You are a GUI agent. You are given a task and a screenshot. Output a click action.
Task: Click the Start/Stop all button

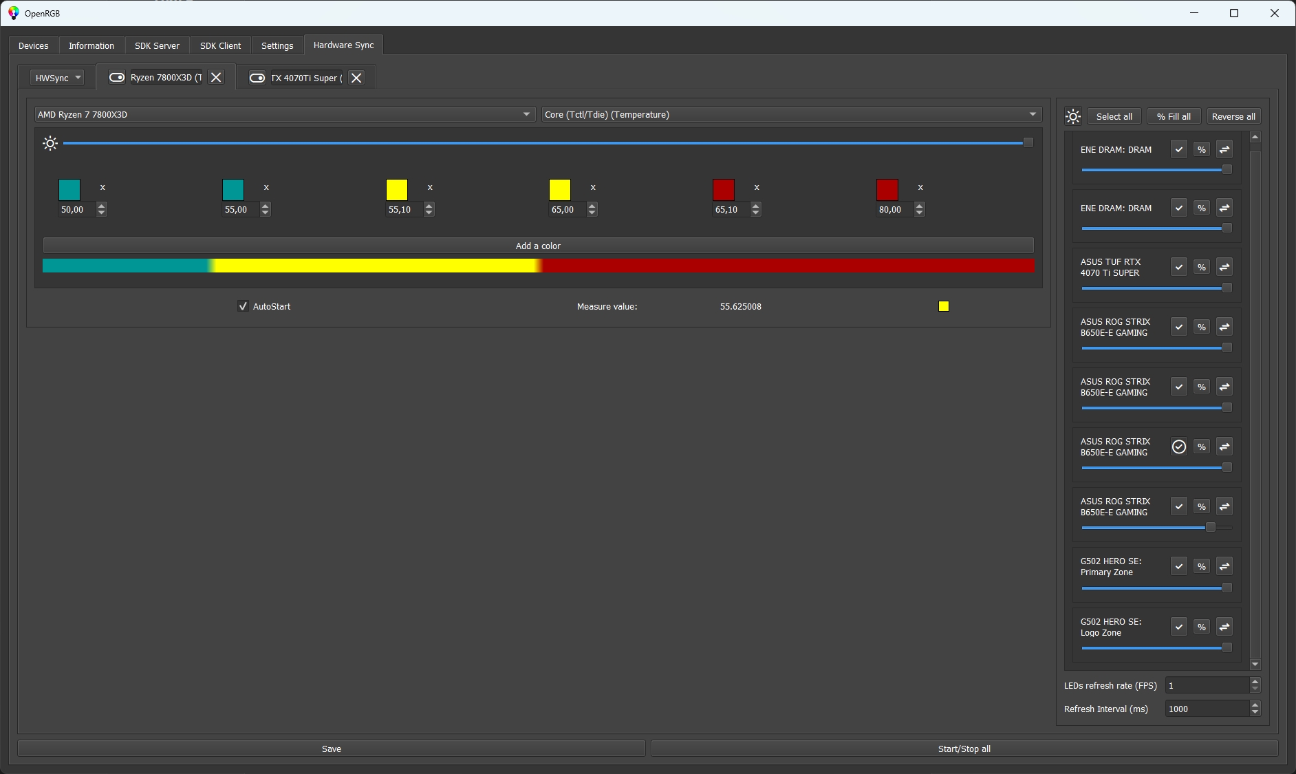[964, 749]
